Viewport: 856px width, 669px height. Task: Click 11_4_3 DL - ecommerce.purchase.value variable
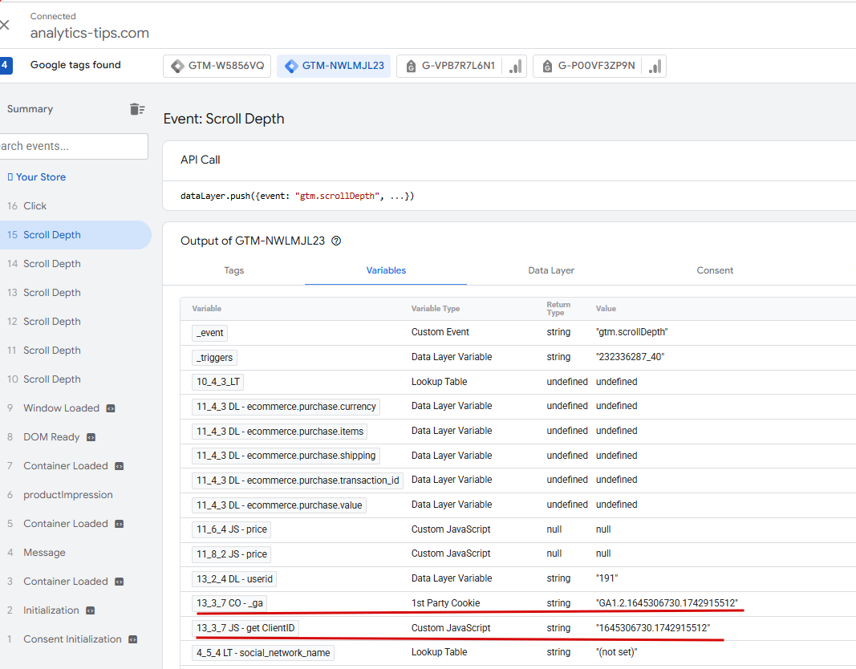279,505
